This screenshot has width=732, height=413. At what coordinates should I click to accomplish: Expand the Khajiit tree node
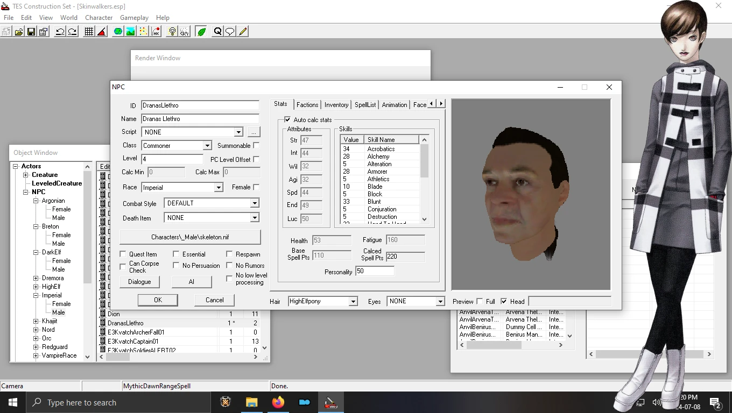tap(36, 321)
